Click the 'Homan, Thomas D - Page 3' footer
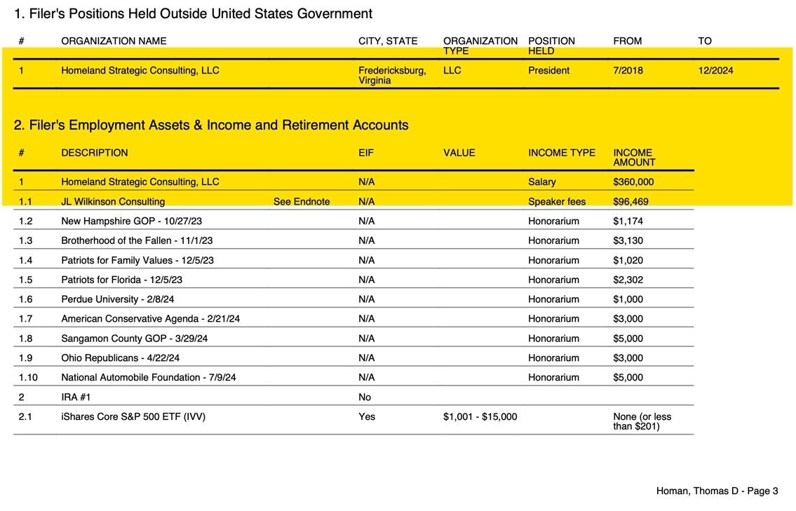796x511 pixels. coord(717,491)
